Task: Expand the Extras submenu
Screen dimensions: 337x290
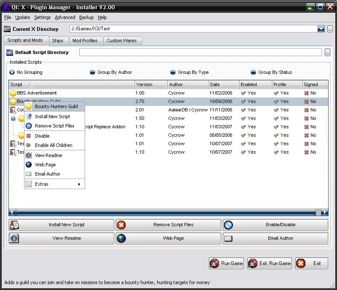Action: (55, 184)
